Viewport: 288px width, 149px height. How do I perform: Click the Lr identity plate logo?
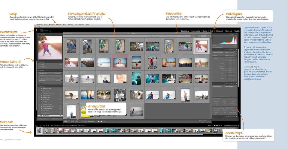(x=38, y=30)
